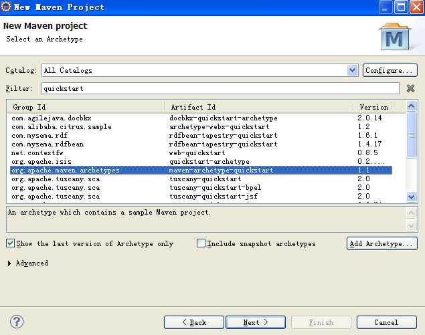Click version 1.4.17 cell
425x335 pixels.
click(x=369, y=144)
